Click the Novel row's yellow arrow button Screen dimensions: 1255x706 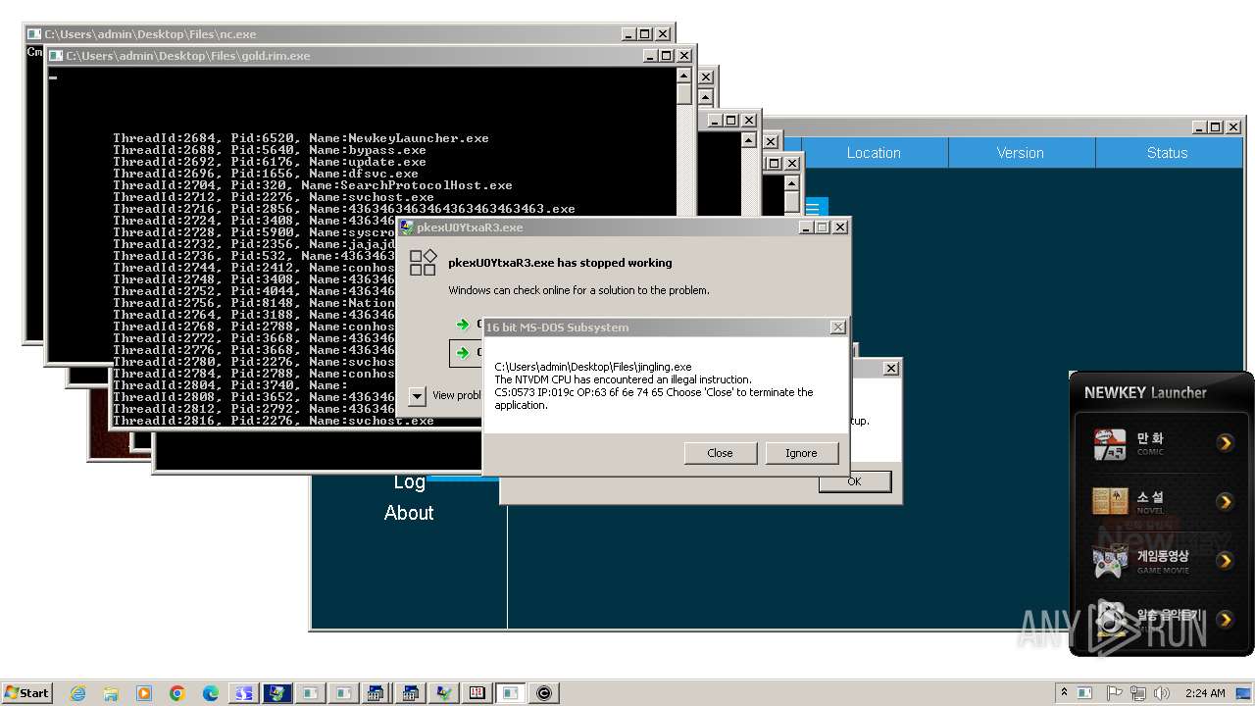tap(1225, 502)
